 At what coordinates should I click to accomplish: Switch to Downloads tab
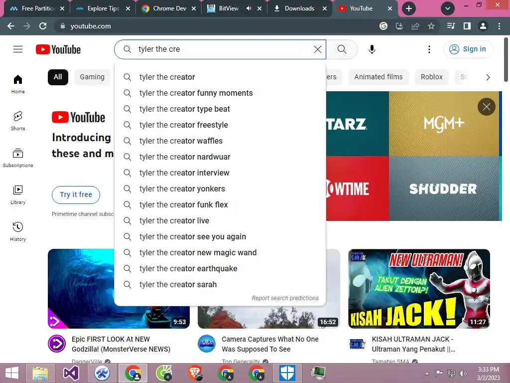(299, 8)
